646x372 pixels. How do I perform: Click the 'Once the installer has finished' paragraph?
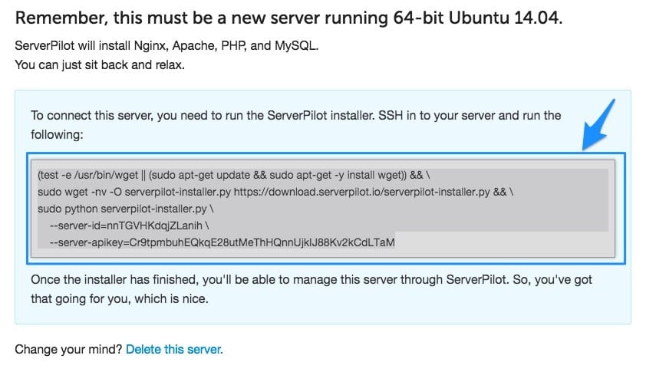tap(311, 289)
